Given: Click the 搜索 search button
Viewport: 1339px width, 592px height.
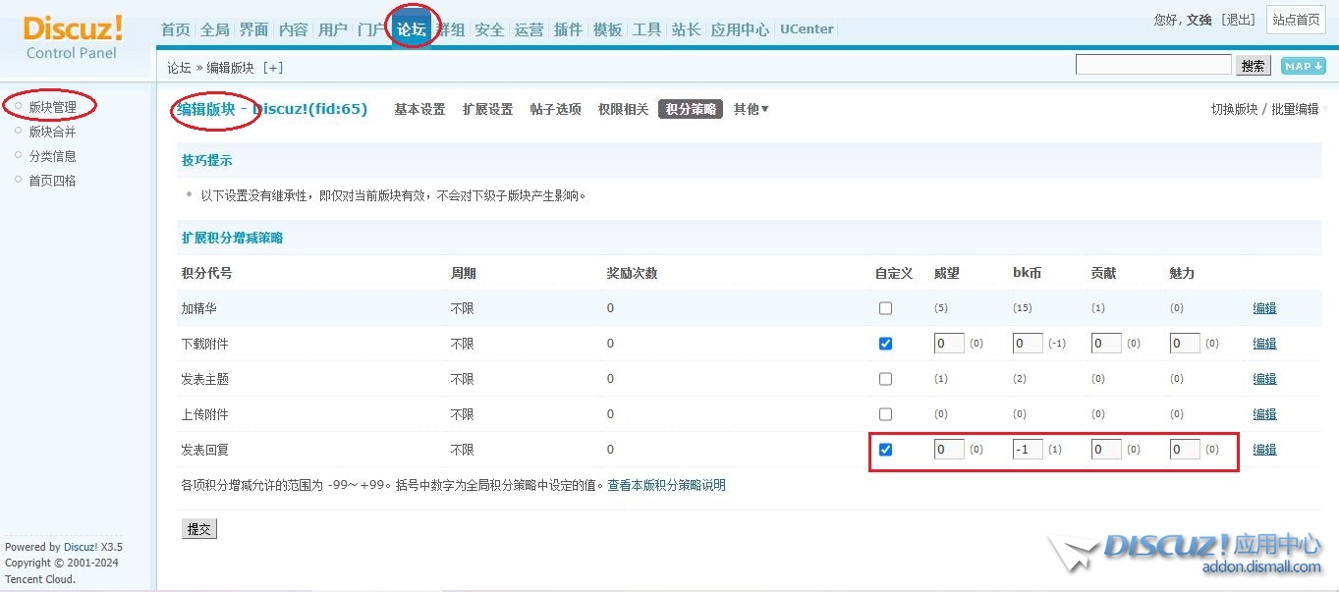Looking at the screenshot, I should [x=1253, y=66].
